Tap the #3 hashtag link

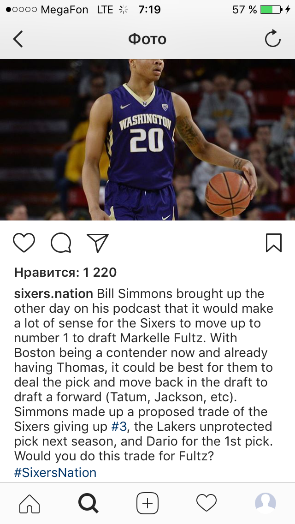[x=119, y=426]
